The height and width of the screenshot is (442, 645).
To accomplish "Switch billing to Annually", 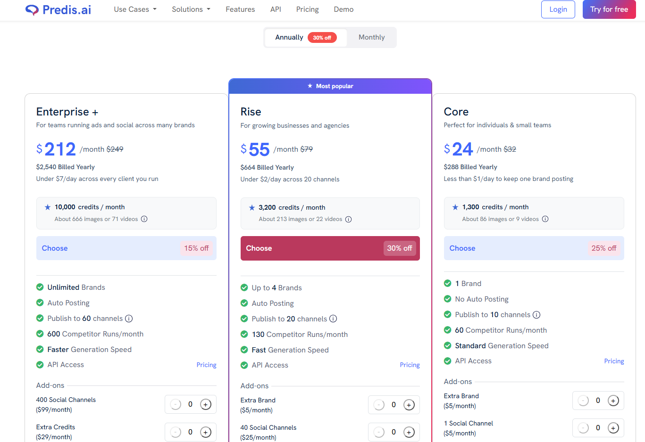I will 306,38.
